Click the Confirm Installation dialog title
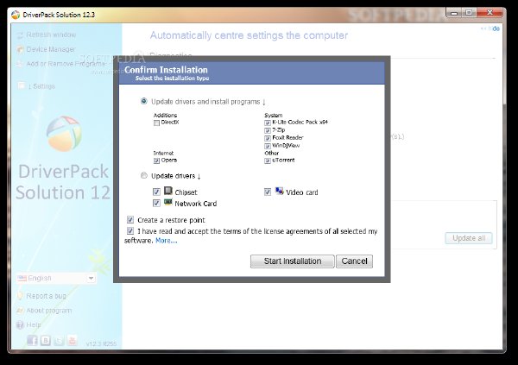 pos(166,70)
